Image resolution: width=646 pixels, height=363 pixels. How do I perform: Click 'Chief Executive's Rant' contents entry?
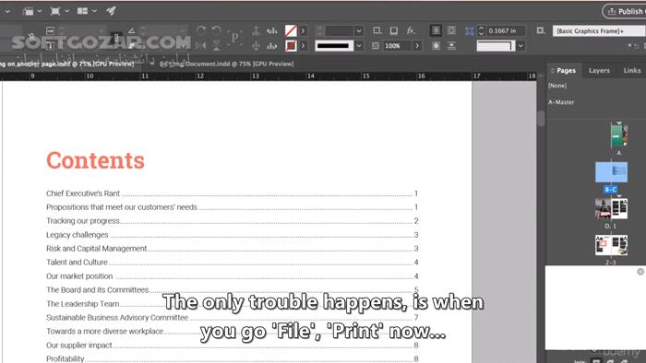(83, 193)
